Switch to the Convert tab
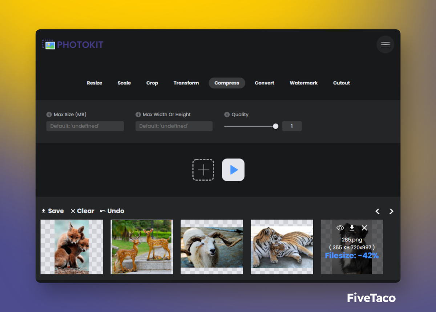 click(x=264, y=83)
